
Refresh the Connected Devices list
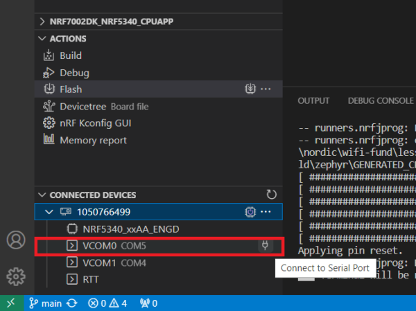point(271,195)
